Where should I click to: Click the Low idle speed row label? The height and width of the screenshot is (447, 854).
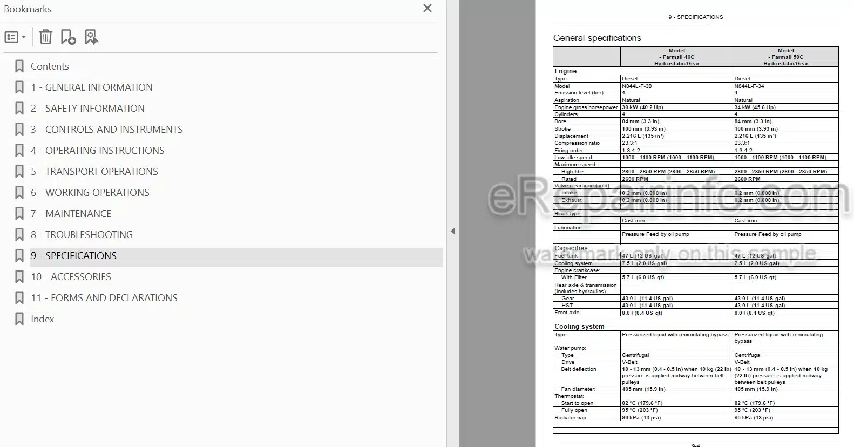573,158
